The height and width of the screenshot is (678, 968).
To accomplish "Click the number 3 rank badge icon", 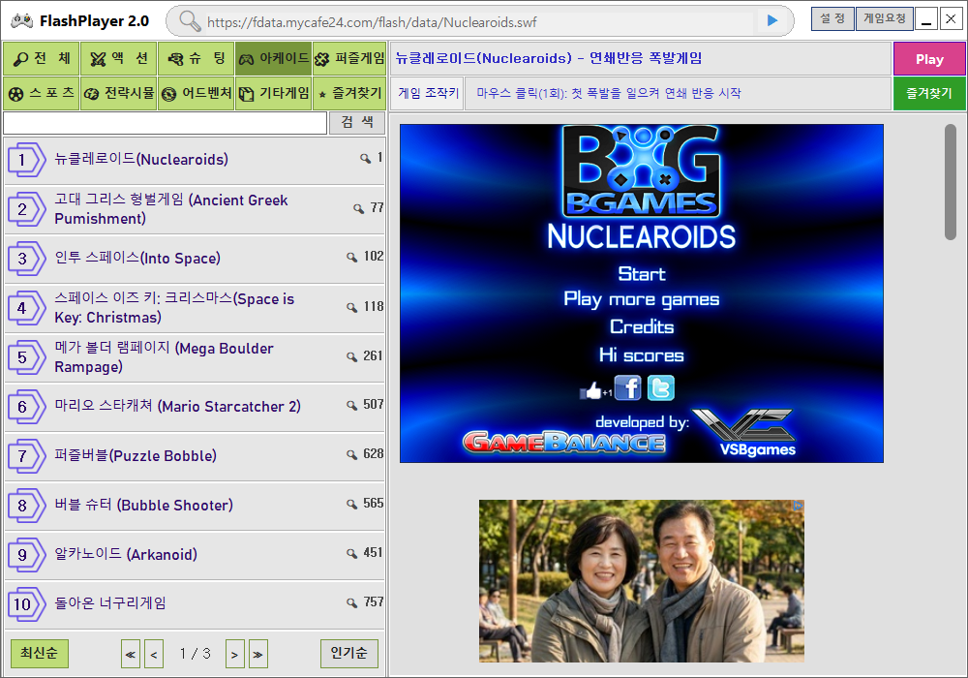I will click(x=26, y=259).
